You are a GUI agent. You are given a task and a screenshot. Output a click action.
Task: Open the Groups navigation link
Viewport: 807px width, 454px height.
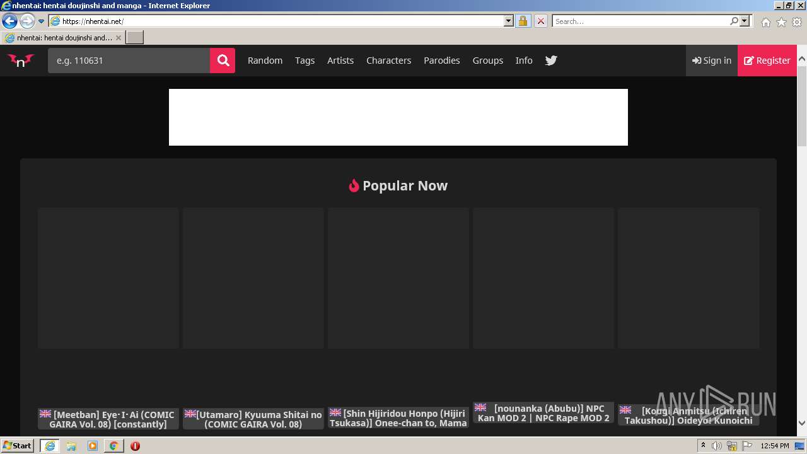[488, 61]
